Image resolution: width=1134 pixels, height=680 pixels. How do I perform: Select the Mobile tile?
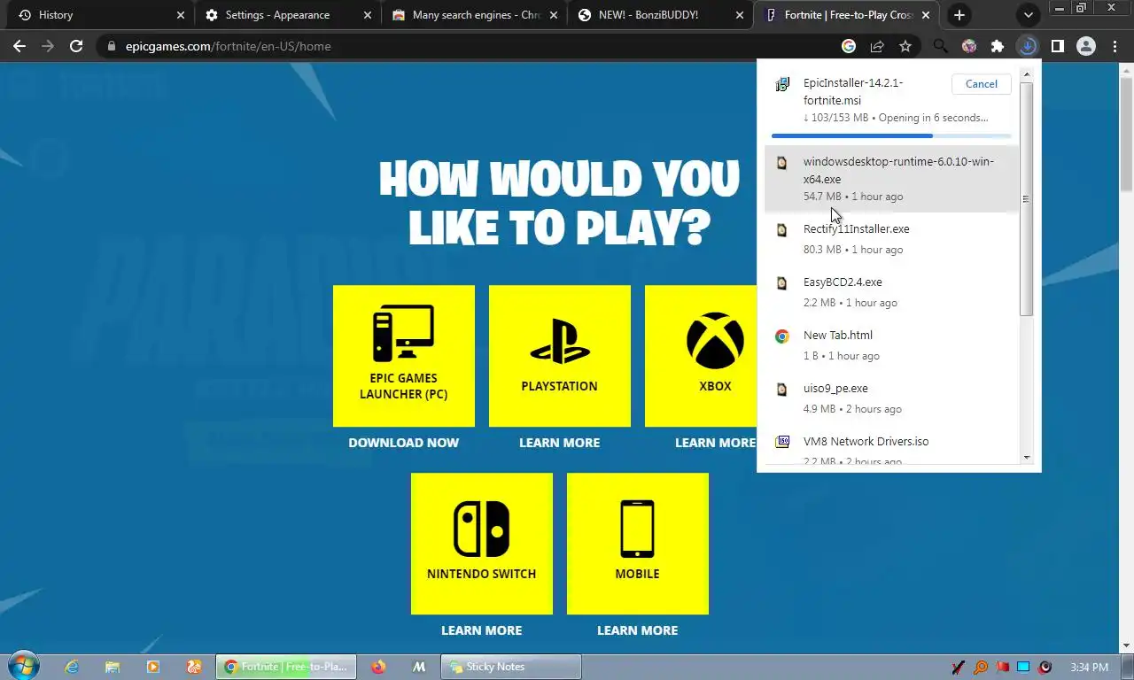[638, 544]
